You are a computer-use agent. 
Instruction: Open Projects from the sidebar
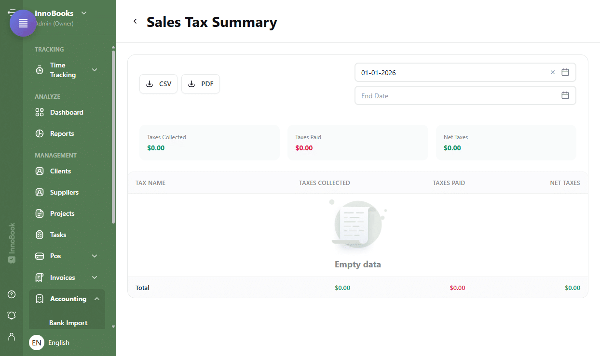pos(62,213)
